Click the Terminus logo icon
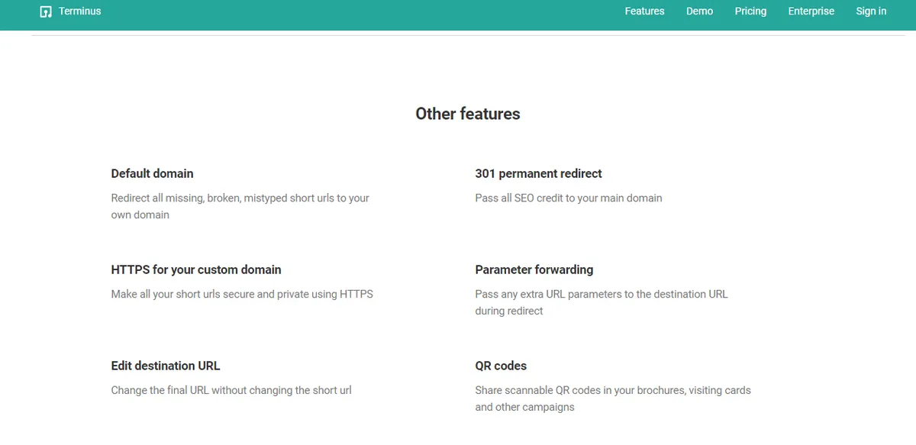Image resolution: width=916 pixels, height=445 pixels. 46,11
